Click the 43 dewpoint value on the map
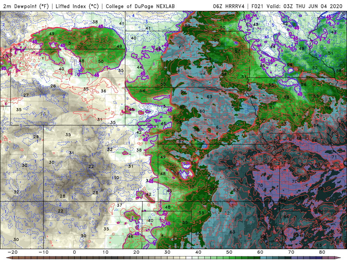347x260 pixels. pyautogui.click(x=256, y=24)
